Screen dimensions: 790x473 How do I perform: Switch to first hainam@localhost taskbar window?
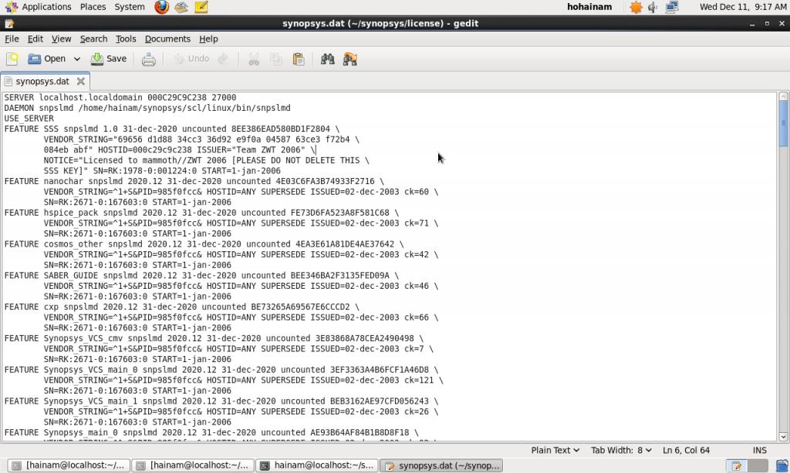(x=69, y=465)
